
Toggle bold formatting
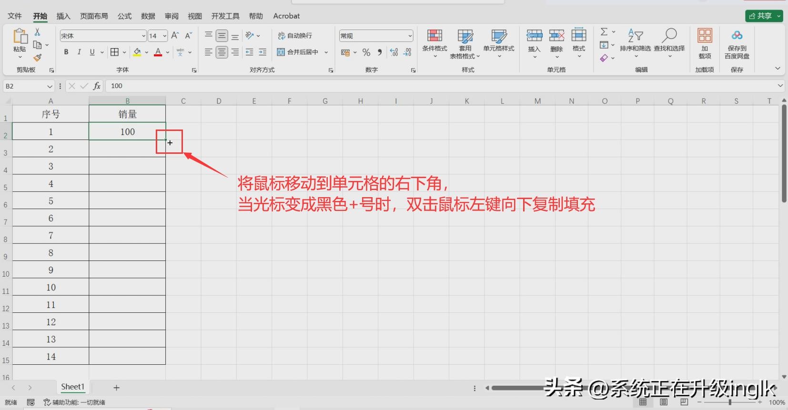66,52
